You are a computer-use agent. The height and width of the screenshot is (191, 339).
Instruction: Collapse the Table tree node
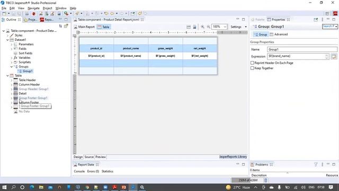tap(7, 75)
